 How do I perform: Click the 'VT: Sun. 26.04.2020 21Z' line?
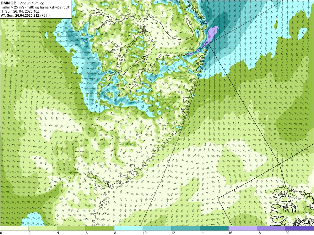pyautogui.click(x=20, y=15)
